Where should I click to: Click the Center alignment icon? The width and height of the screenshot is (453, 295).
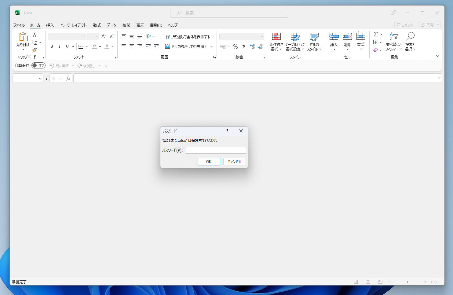click(x=132, y=46)
